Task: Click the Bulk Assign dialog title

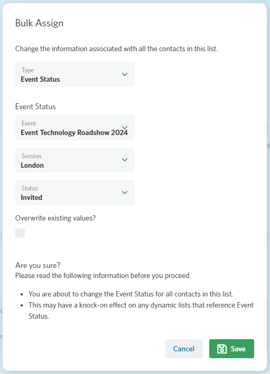Action: click(39, 23)
